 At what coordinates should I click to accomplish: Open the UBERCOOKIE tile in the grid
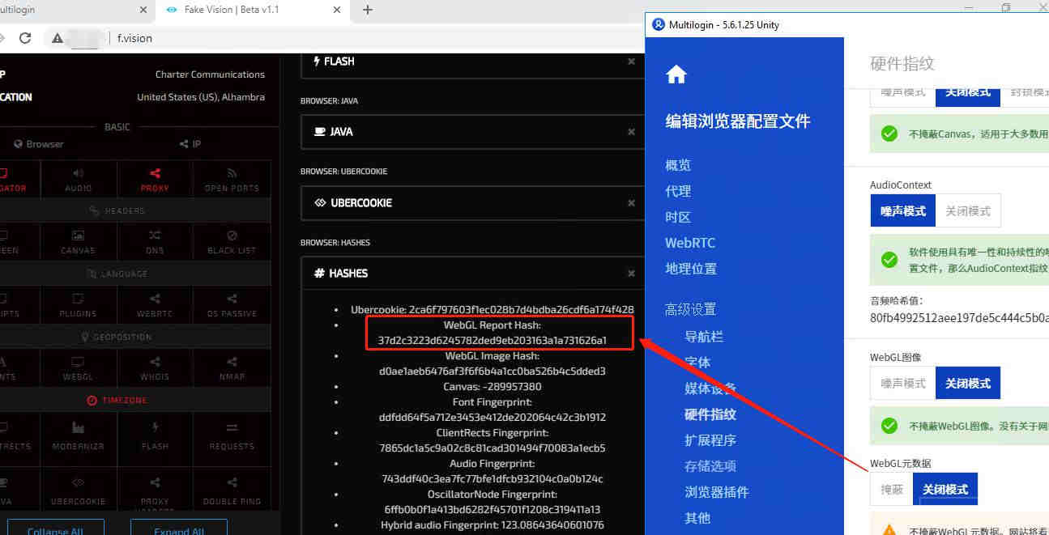[x=78, y=490]
